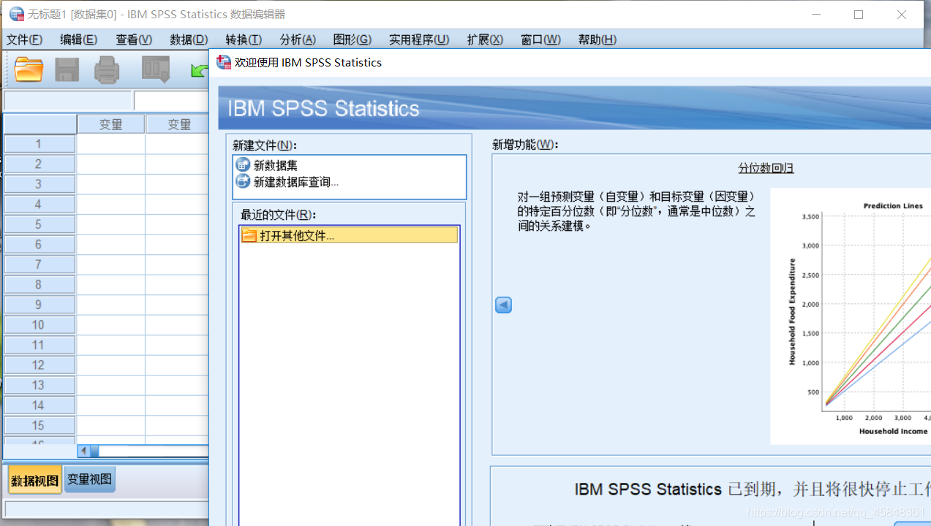Image resolution: width=931 pixels, height=526 pixels.
Task: Open the 图形(G) menu
Action: (353, 39)
